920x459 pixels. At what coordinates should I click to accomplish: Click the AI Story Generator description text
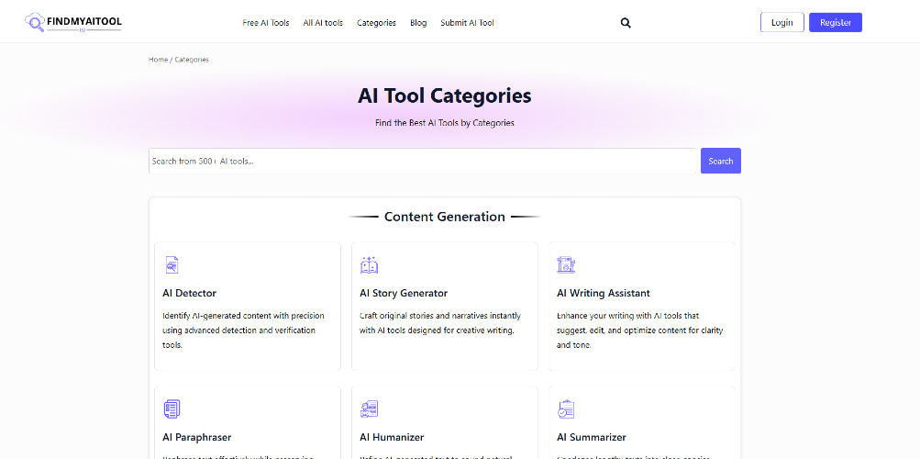(440, 323)
